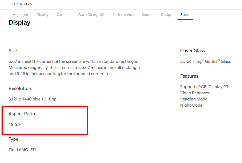The height and width of the screenshot is (163, 242).
Task: Open the Warp Charge 30 tab
Action: 91,15
